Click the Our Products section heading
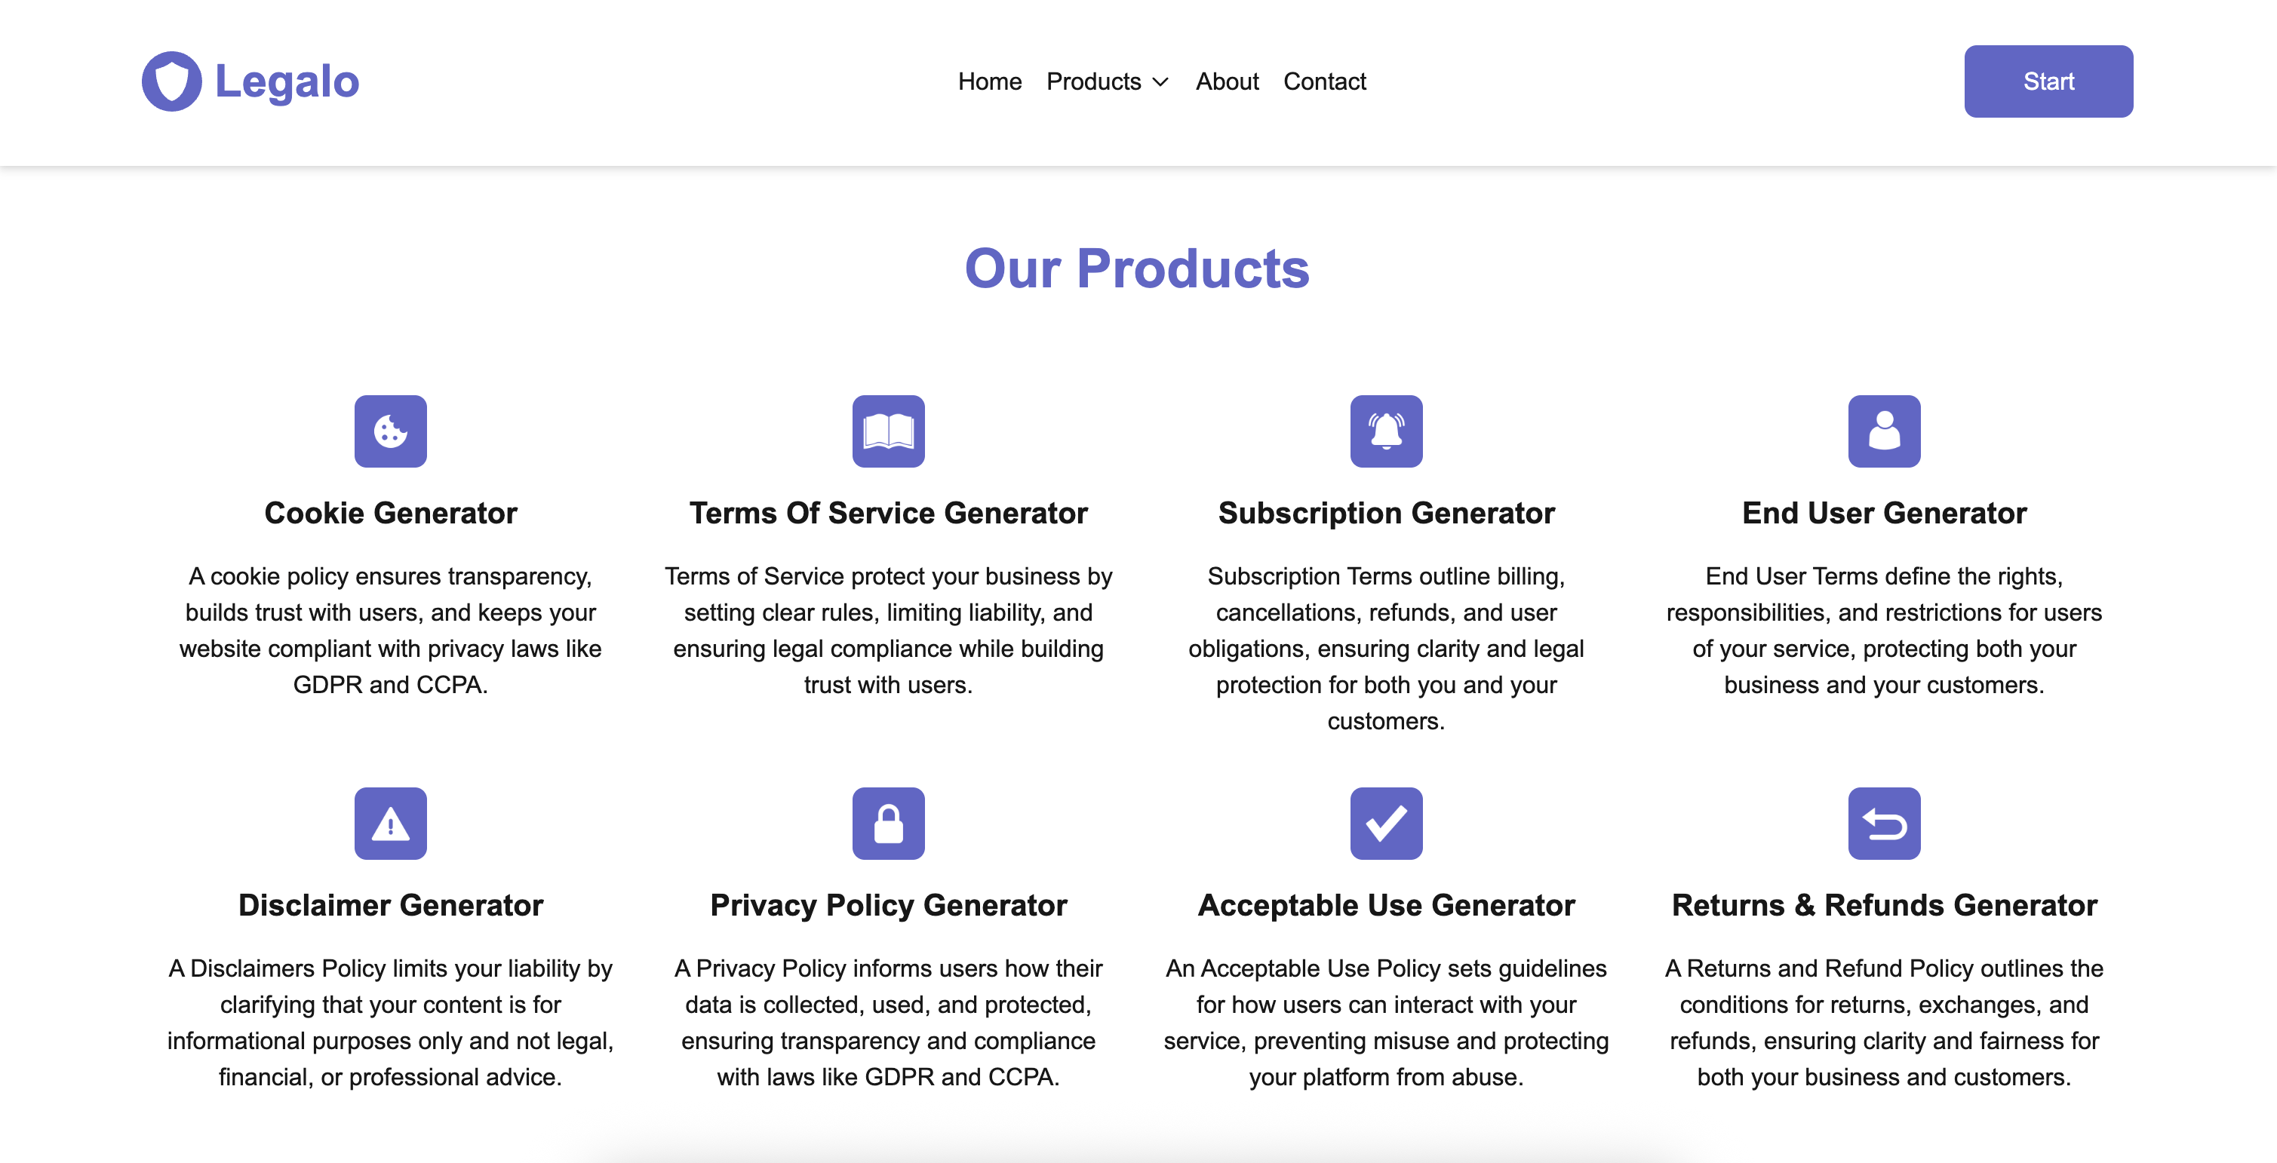Image resolution: width=2277 pixels, height=1163 pixels. pyautogui.click(x=1137, y=269)
